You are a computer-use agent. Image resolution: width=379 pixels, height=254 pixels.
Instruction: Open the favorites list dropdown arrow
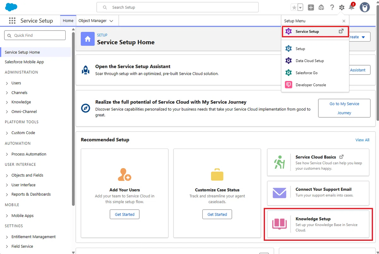300,7
